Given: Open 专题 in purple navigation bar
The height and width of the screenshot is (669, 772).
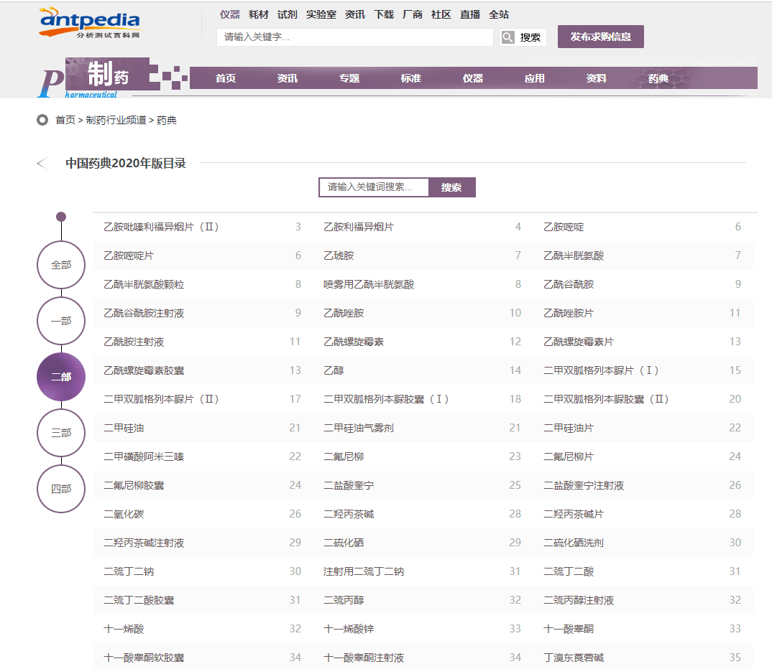Looking at the screenshot, I should [349, 78].
